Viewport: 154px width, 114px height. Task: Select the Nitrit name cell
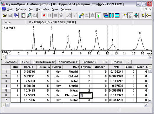[72, 81]
